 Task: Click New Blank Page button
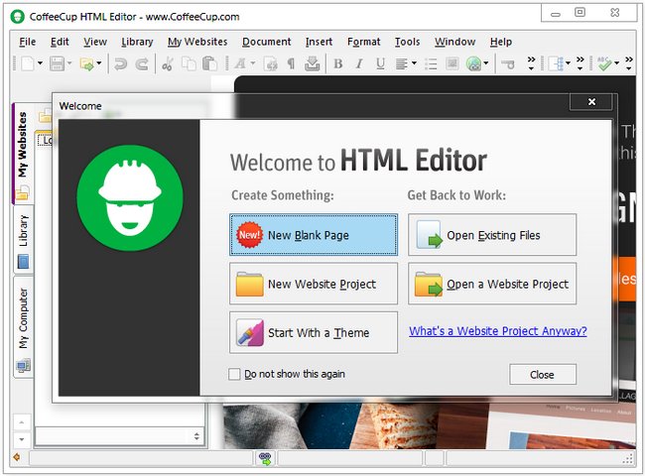314,235
